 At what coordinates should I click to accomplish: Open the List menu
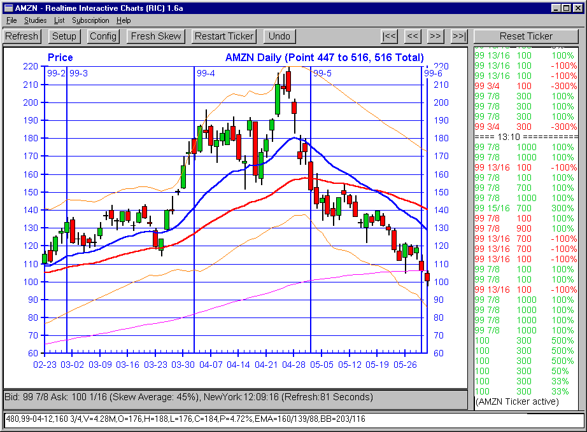click(x=59, y=20)
